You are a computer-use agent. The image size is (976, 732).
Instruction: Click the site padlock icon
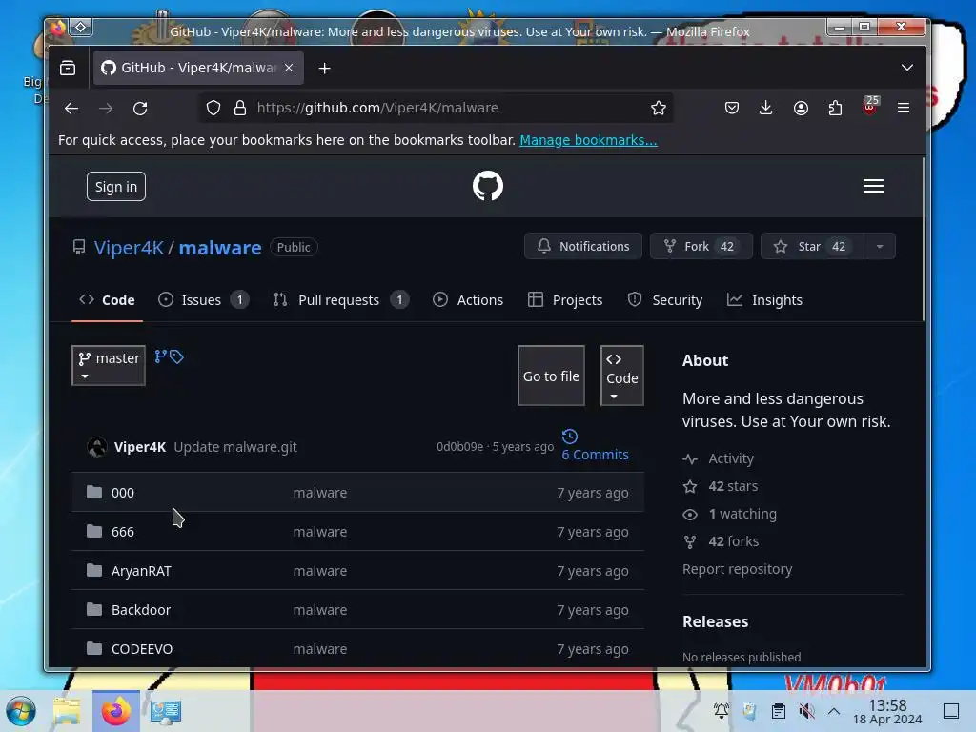coord(239,108)
